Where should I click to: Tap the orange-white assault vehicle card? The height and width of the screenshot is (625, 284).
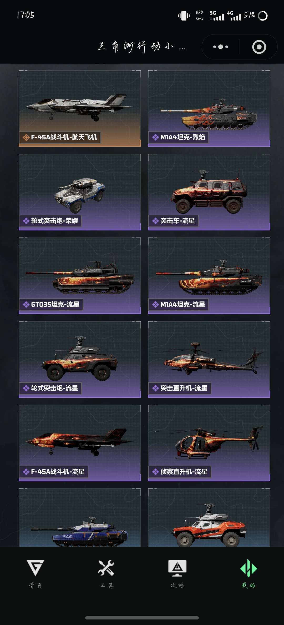(x=209, y=518)
